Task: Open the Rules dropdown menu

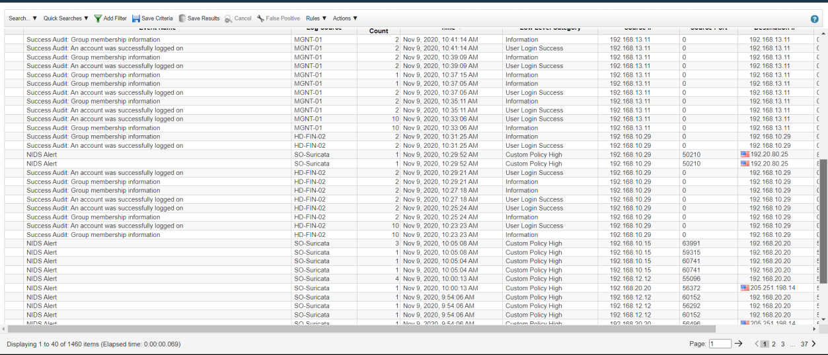Action: (x=316, y=18)
